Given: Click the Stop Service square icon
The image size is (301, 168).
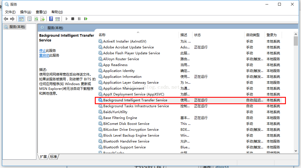Looking at the screenshot, I should tap(73, 19).
